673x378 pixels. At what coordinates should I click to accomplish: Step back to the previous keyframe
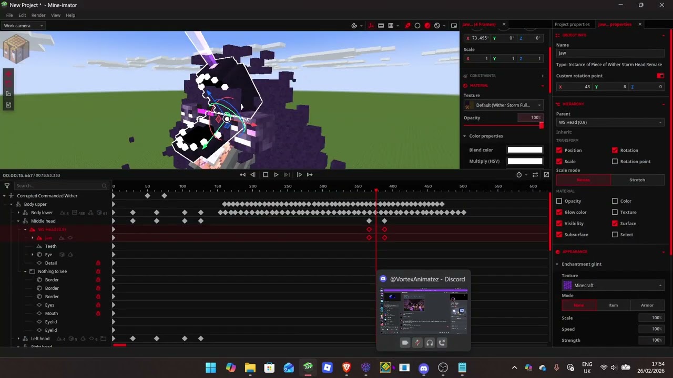(253, 175)
